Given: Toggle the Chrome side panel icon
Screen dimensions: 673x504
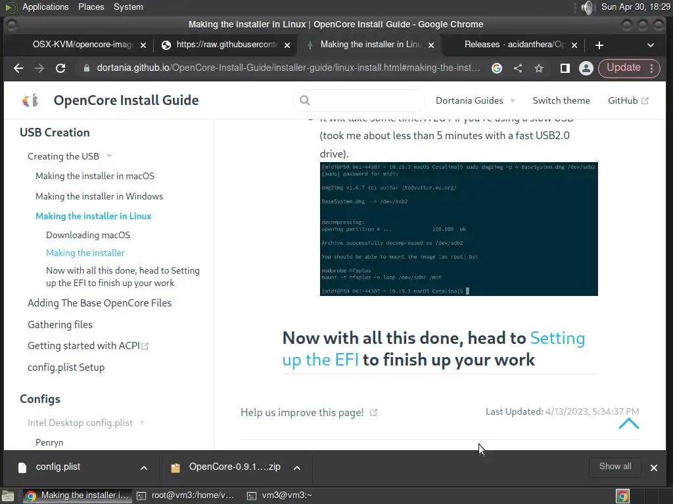Looking at the screenshot, I should 565,68.
